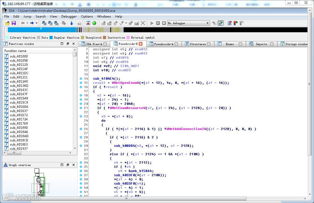Click the red warning triangle icon
The width and height of the screenshot is (314, 203).
coord(88,23)
